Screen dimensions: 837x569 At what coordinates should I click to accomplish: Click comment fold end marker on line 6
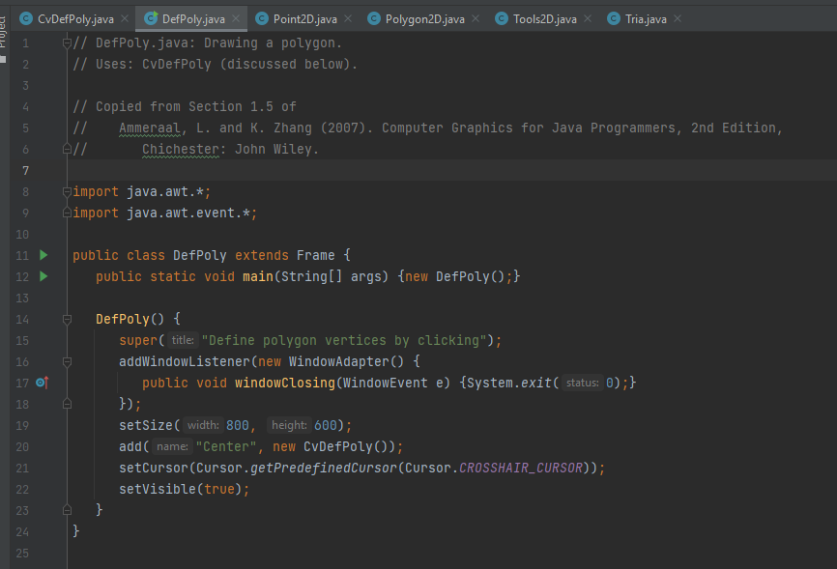pos(67,149)
